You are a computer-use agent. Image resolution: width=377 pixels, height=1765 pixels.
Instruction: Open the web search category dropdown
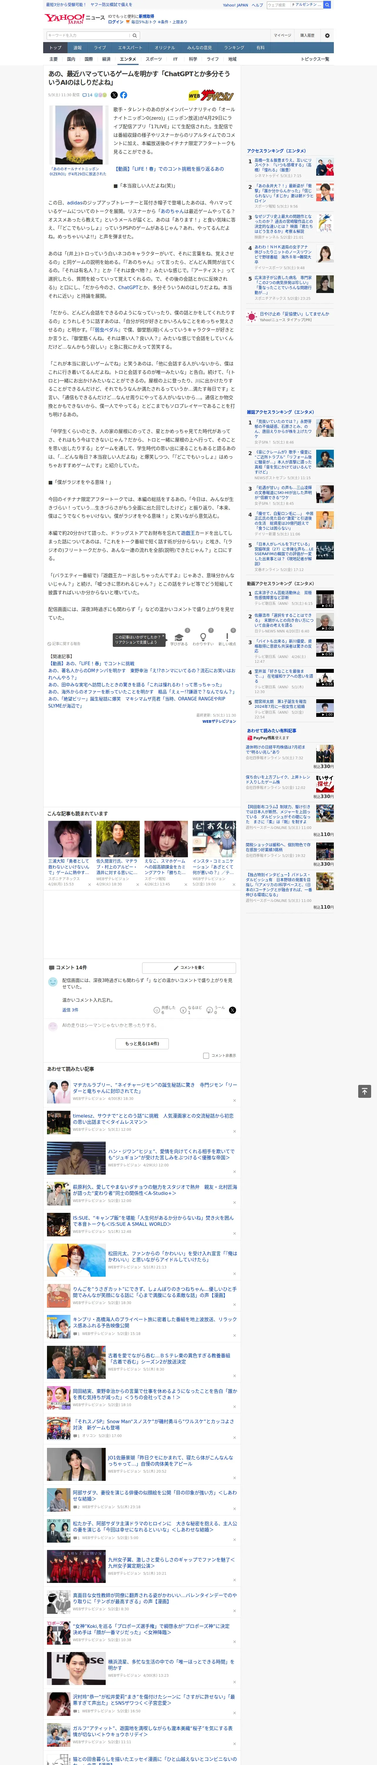307,5
